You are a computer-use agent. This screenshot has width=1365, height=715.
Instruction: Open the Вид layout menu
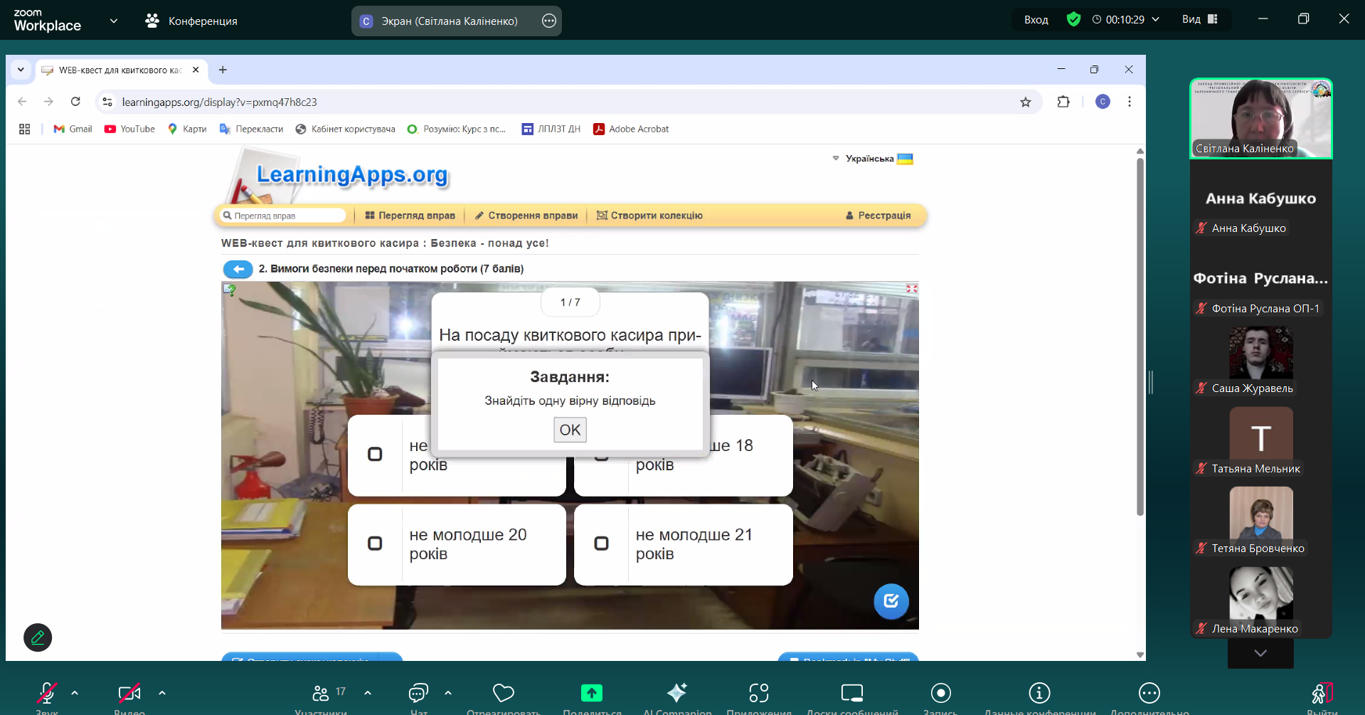pos(1200,19)
